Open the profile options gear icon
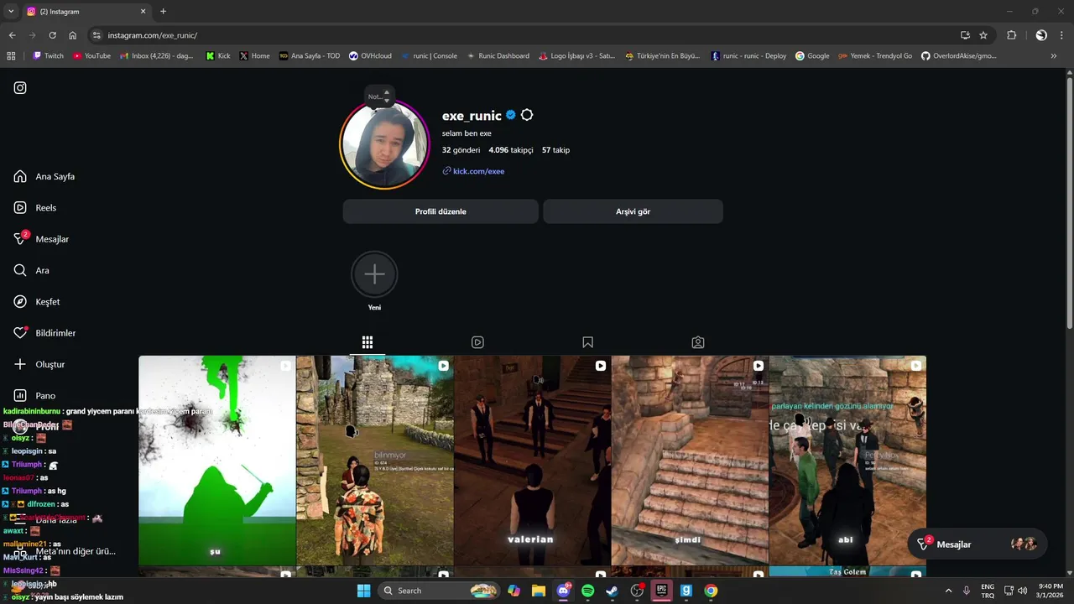The height and width of the screenshot is (604, 1074). point(527,116)
